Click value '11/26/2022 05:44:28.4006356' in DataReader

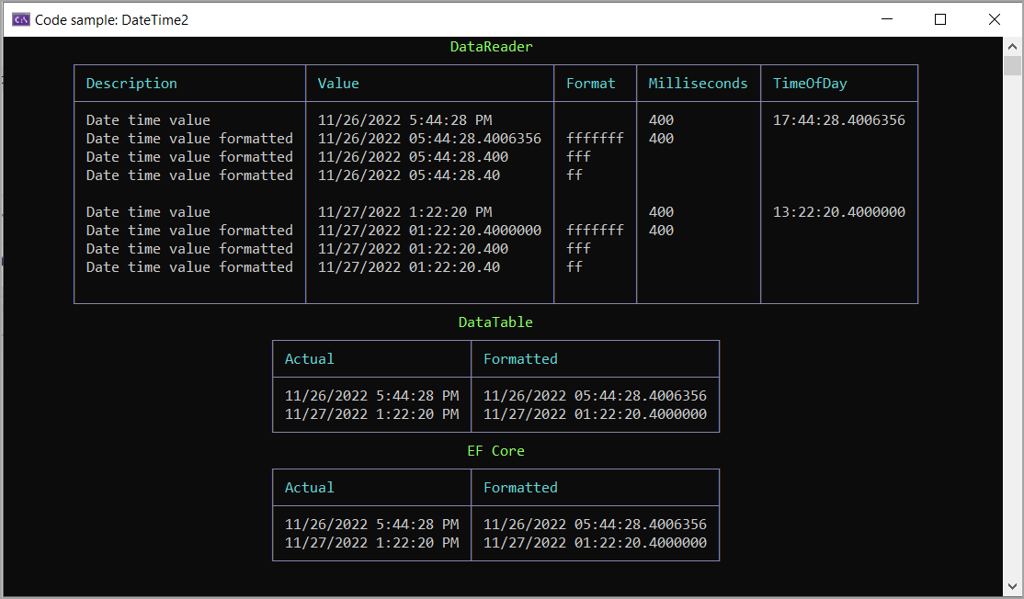point(429,139)
